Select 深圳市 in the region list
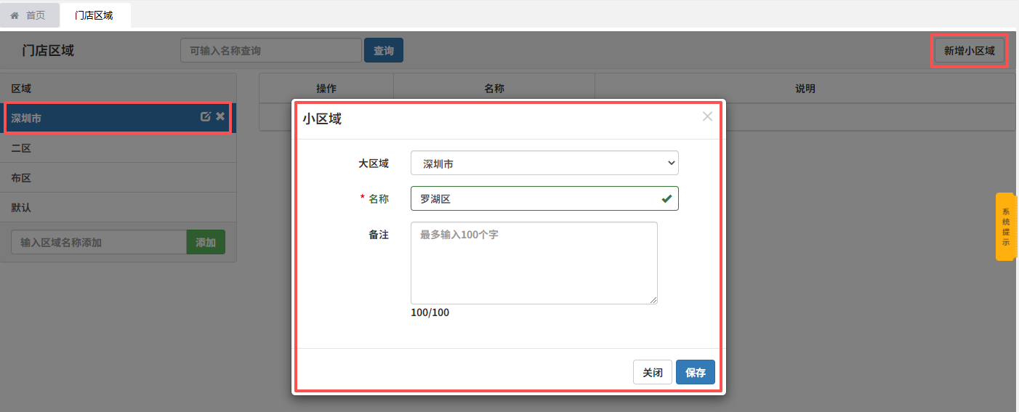The width and height of the screenshot is (1019, 412). 118,118
